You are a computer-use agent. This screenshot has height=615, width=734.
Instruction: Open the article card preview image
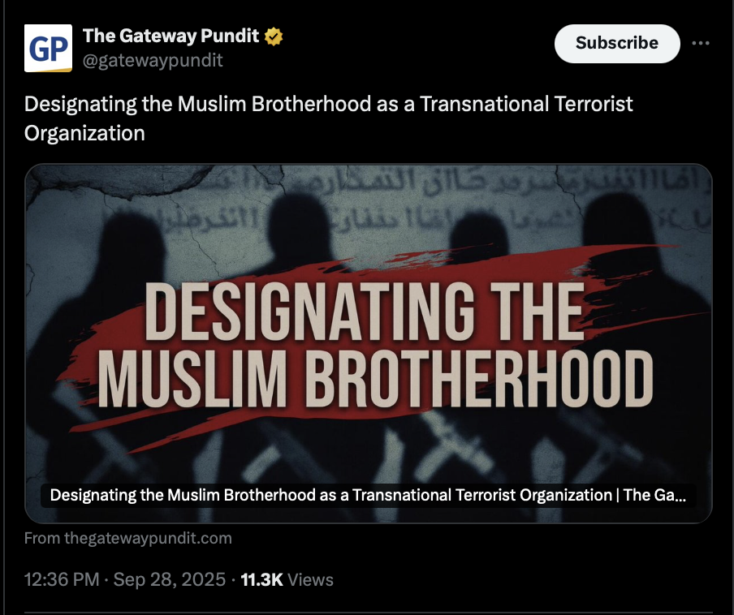(x=369, y=343)
